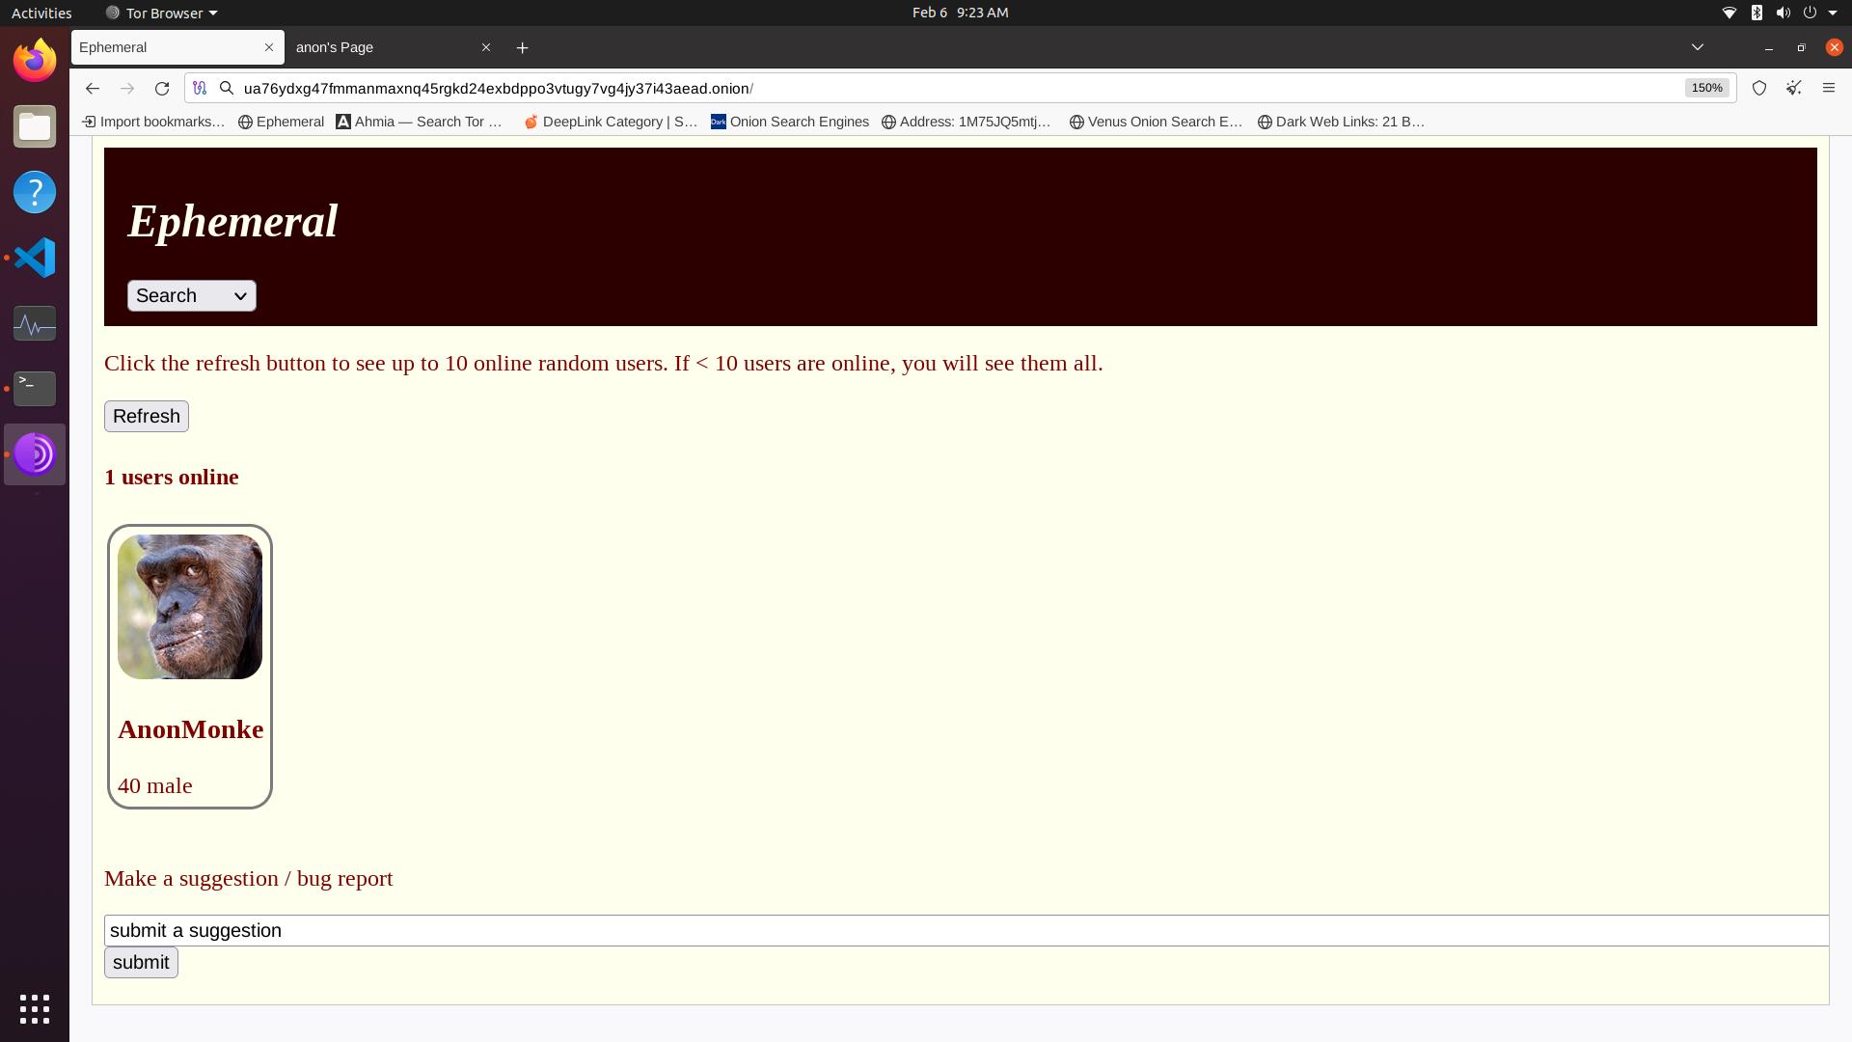Open Visual Studio Code from dock
Viewport: 1852px width, 1042px height.
(x=35, y=258)
